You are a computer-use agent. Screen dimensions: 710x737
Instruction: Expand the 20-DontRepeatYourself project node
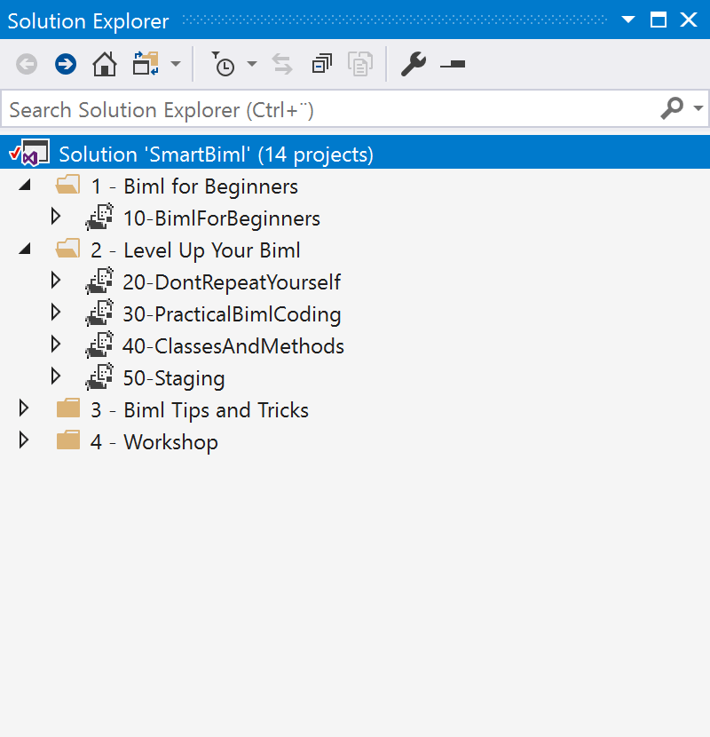tap(56, 281)
